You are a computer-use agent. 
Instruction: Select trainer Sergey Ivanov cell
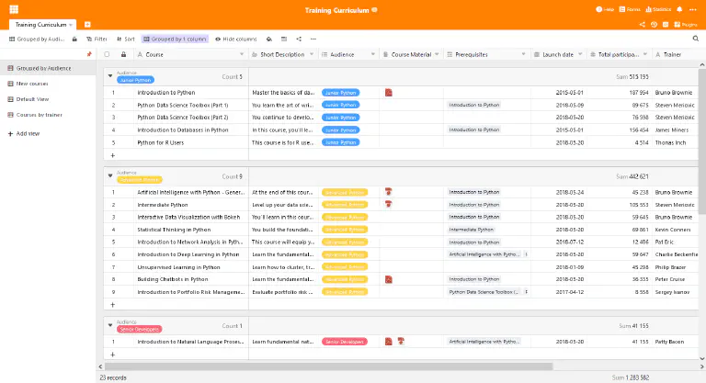pyautogui.click(x=675, y=292)
